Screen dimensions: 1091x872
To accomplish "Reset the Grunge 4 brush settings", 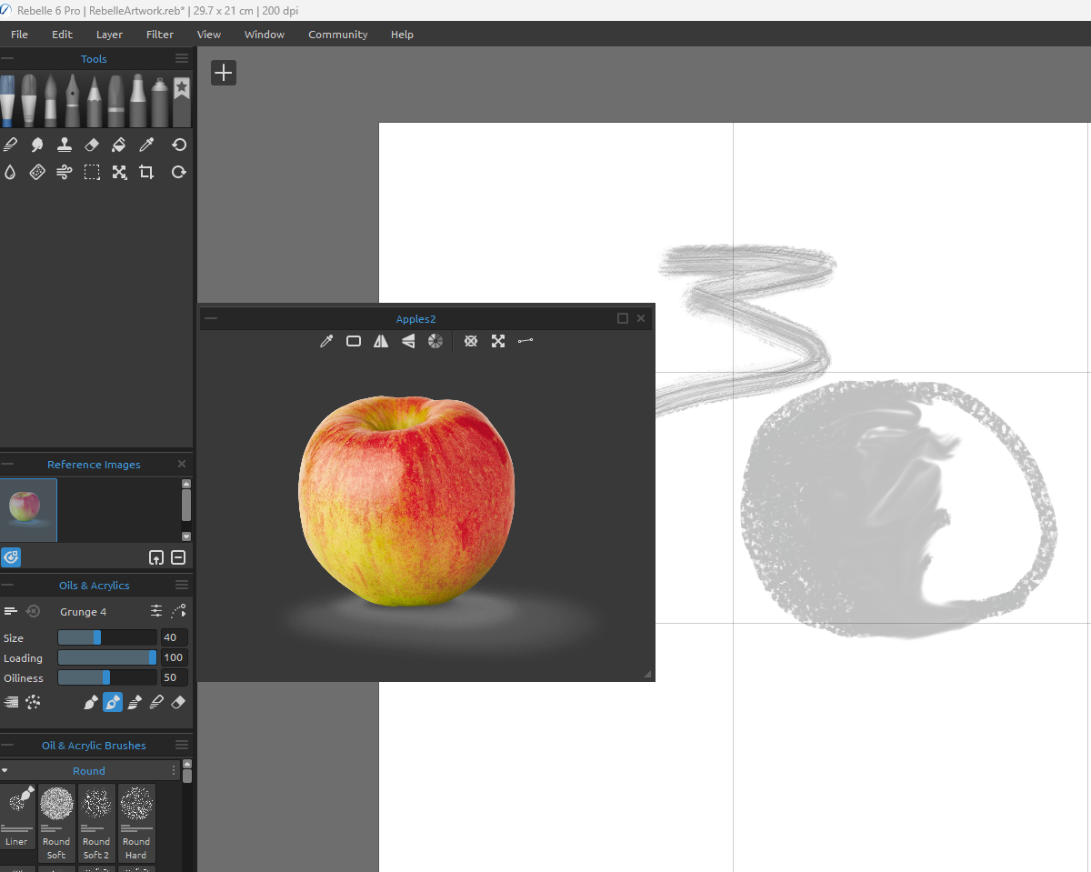I will (x=34, y=611).
